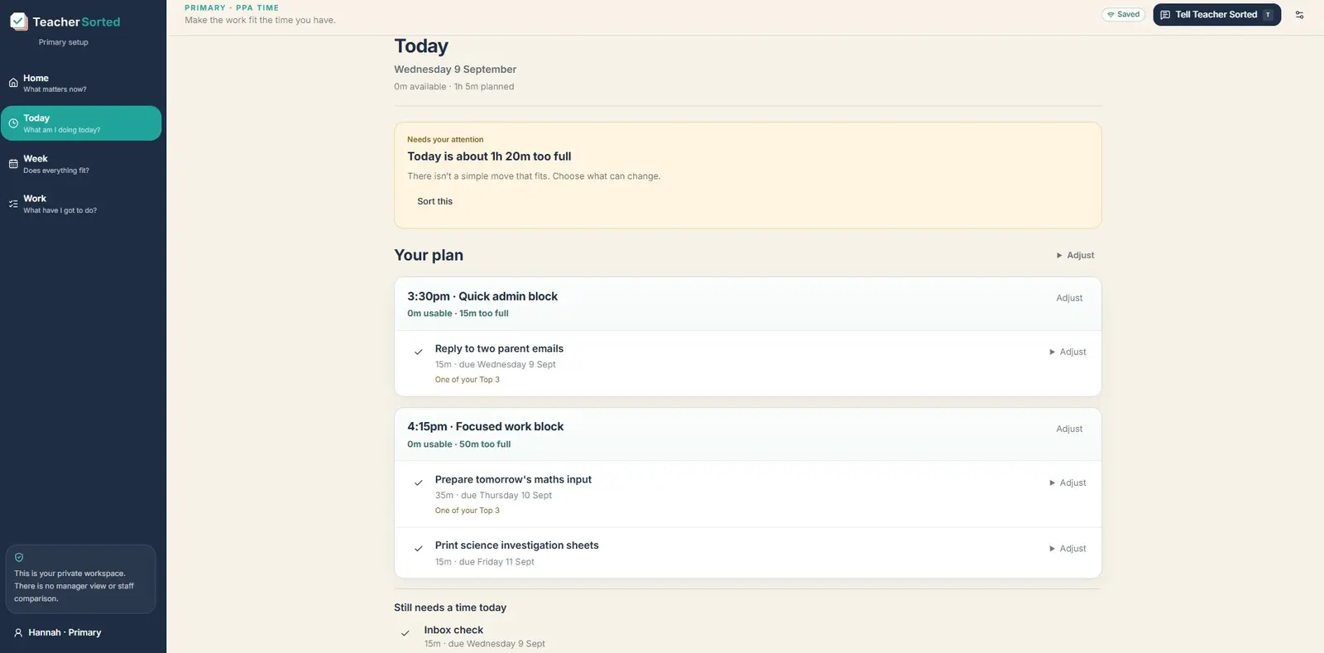The height and width of the screenshot is (653, 1324).
Task: Click the 'Needs your attention' label
Action: tap(445, 140)
